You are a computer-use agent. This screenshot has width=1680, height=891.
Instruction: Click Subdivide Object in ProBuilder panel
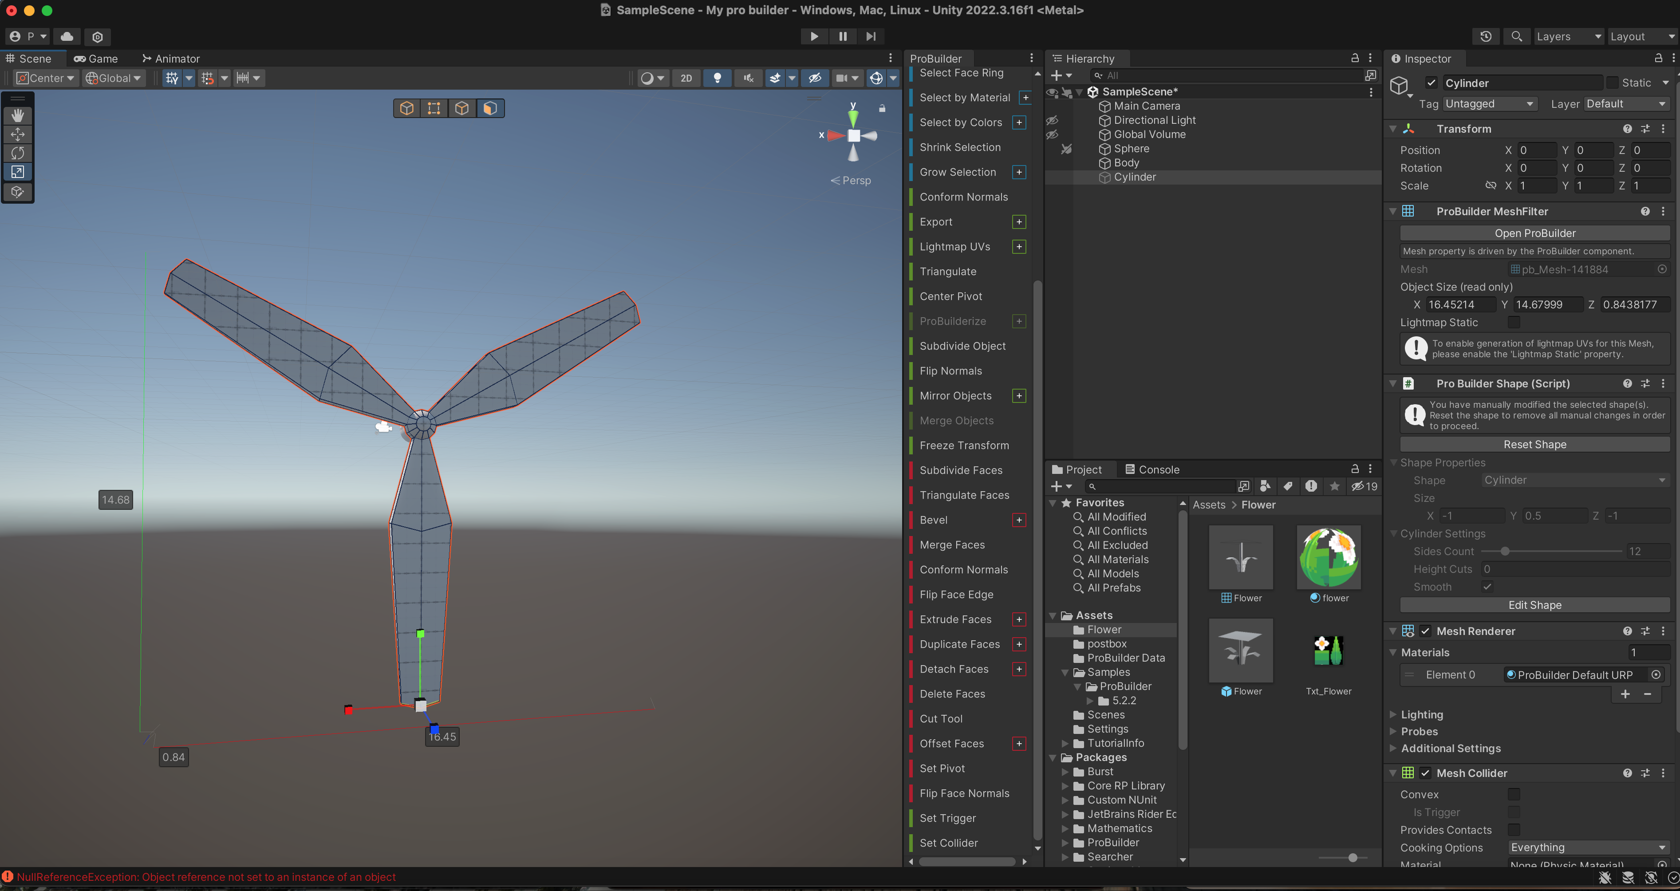962,346
